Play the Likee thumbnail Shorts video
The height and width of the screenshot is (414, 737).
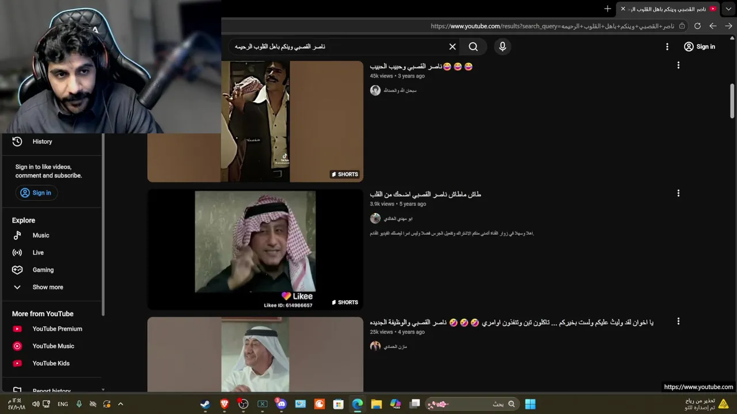pos(255,250)
